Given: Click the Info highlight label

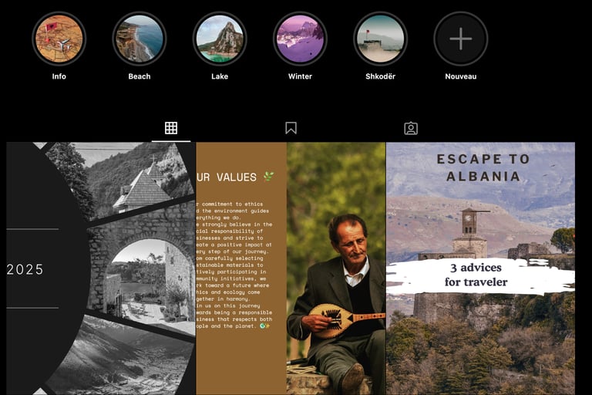Looking at the screenshot, I should [59, 76].
